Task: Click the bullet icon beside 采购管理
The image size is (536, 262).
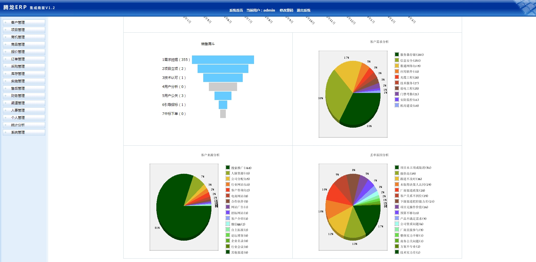Action: [5, 66]
